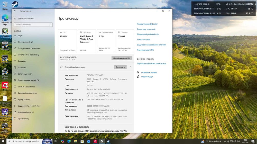Open the Mail app from taskbar

point(89,141)
